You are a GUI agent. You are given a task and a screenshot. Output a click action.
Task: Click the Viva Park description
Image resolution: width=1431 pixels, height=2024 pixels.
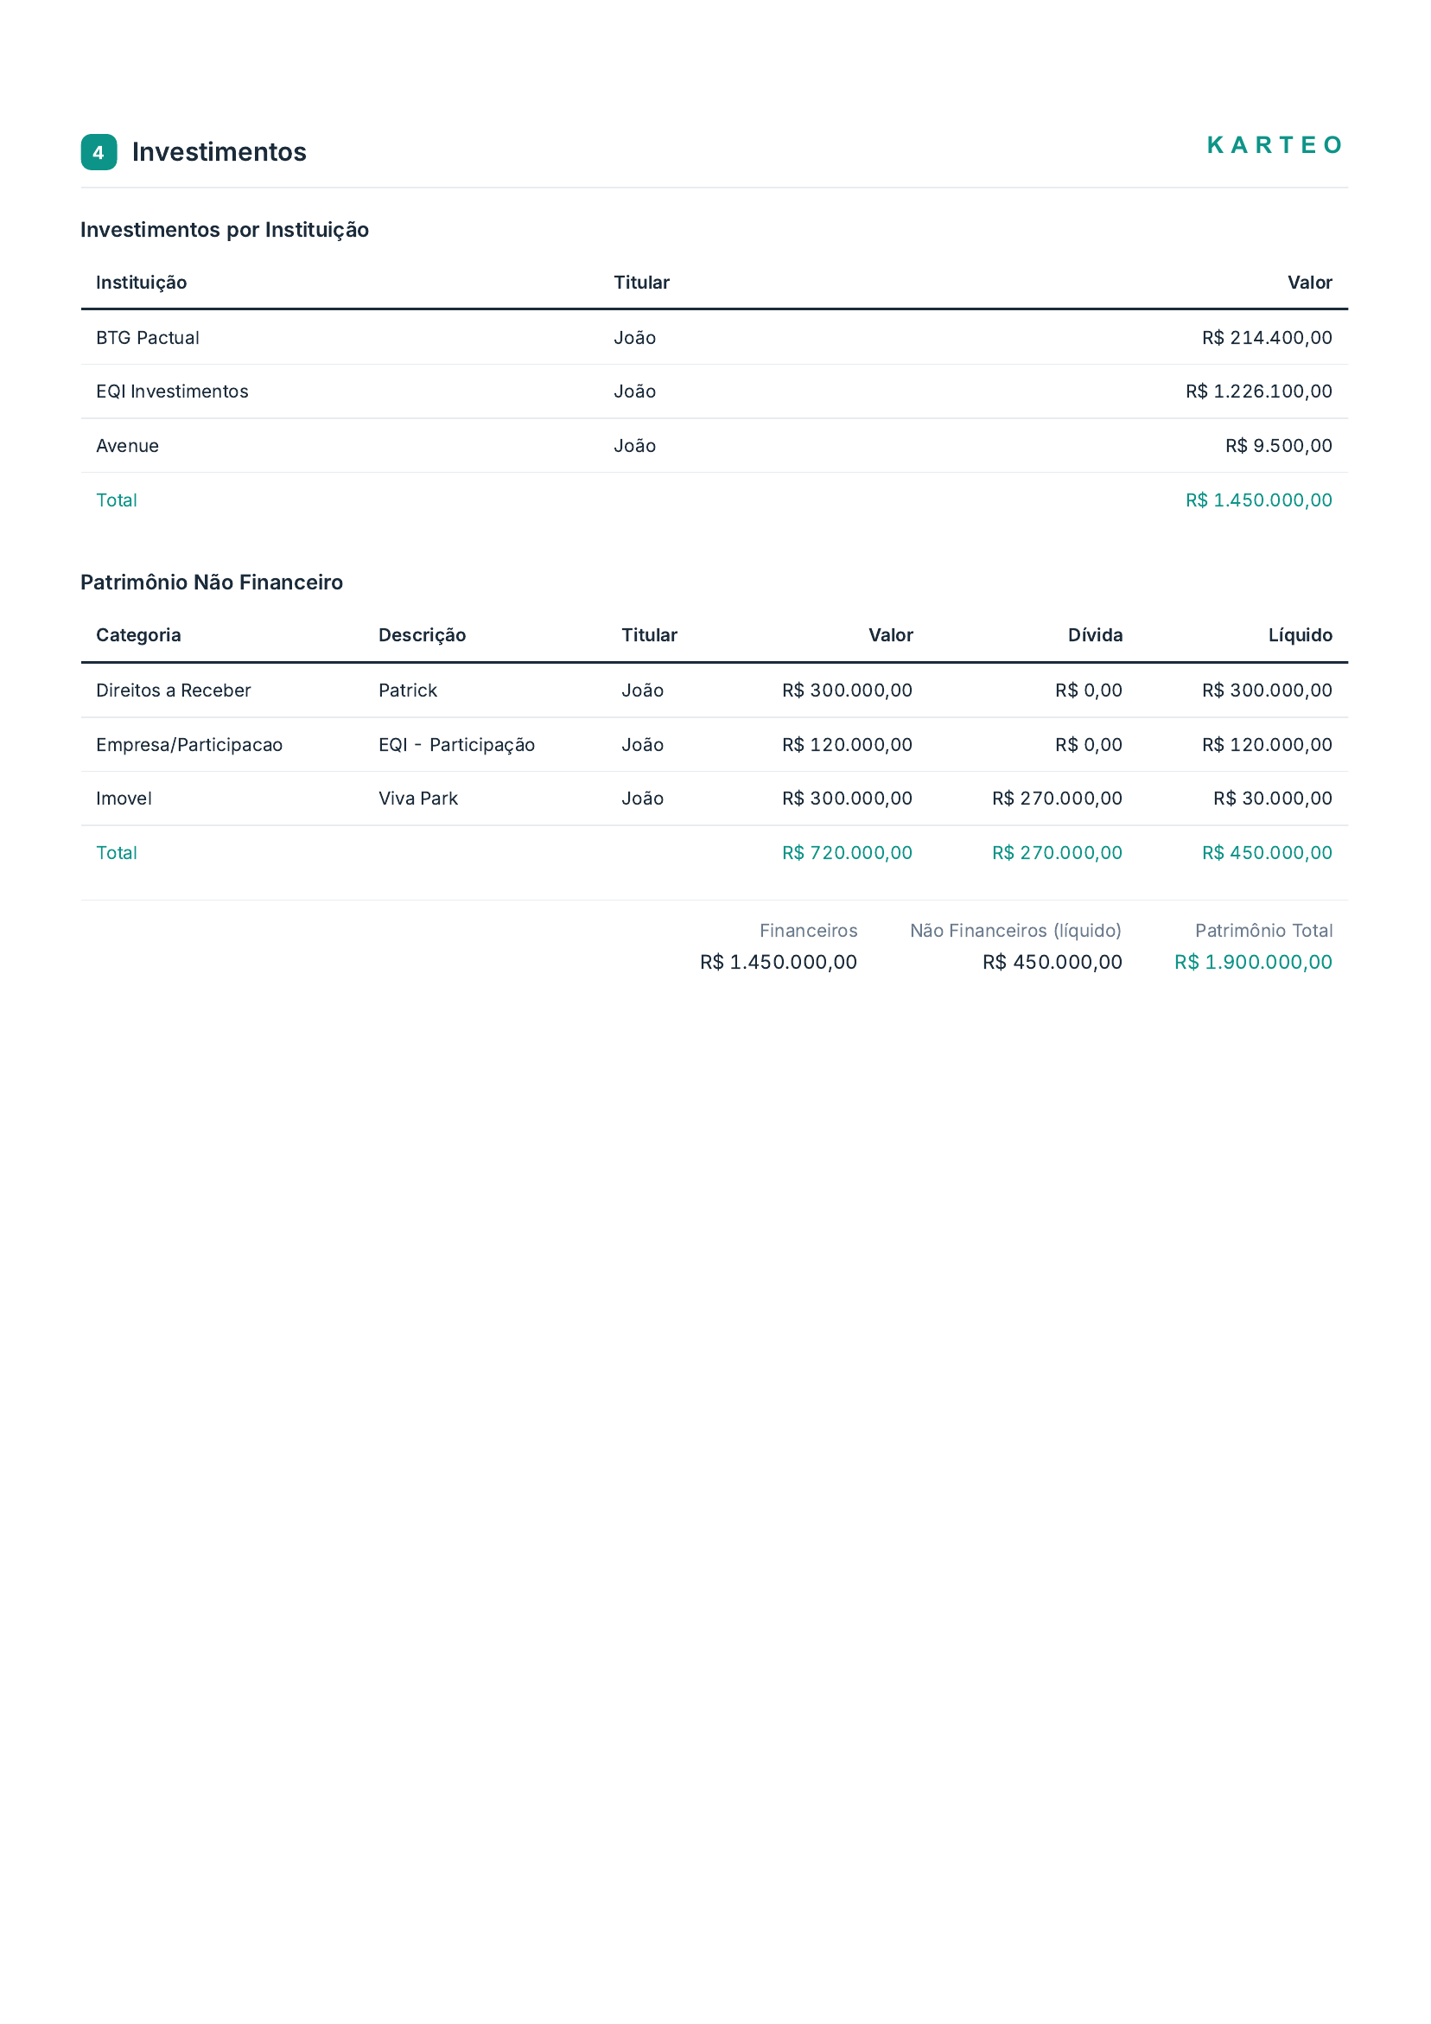pyautogui.click(x=418, y=799)
